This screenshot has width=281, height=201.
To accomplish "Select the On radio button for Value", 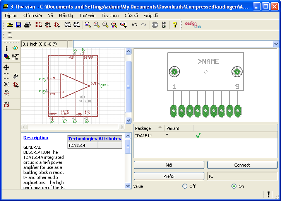I will point(234,186).
